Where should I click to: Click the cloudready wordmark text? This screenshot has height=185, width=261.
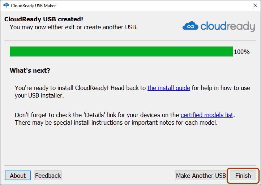click(227, 26)
